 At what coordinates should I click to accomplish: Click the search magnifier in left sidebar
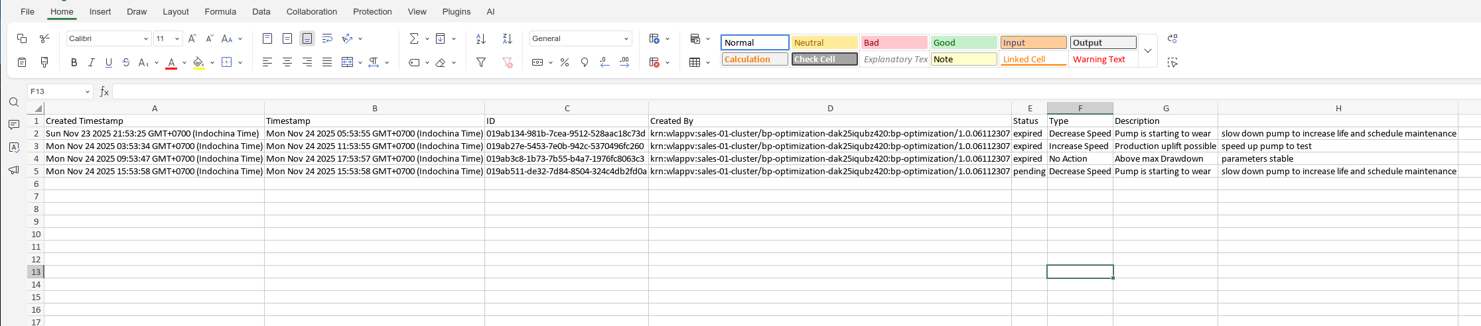[x=14, y=102]
